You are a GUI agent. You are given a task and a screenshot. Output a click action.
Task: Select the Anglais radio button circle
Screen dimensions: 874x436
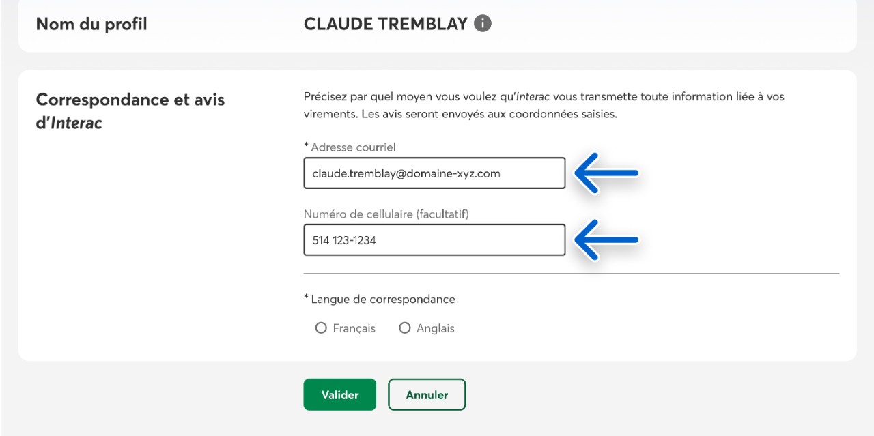click(404, 328)
